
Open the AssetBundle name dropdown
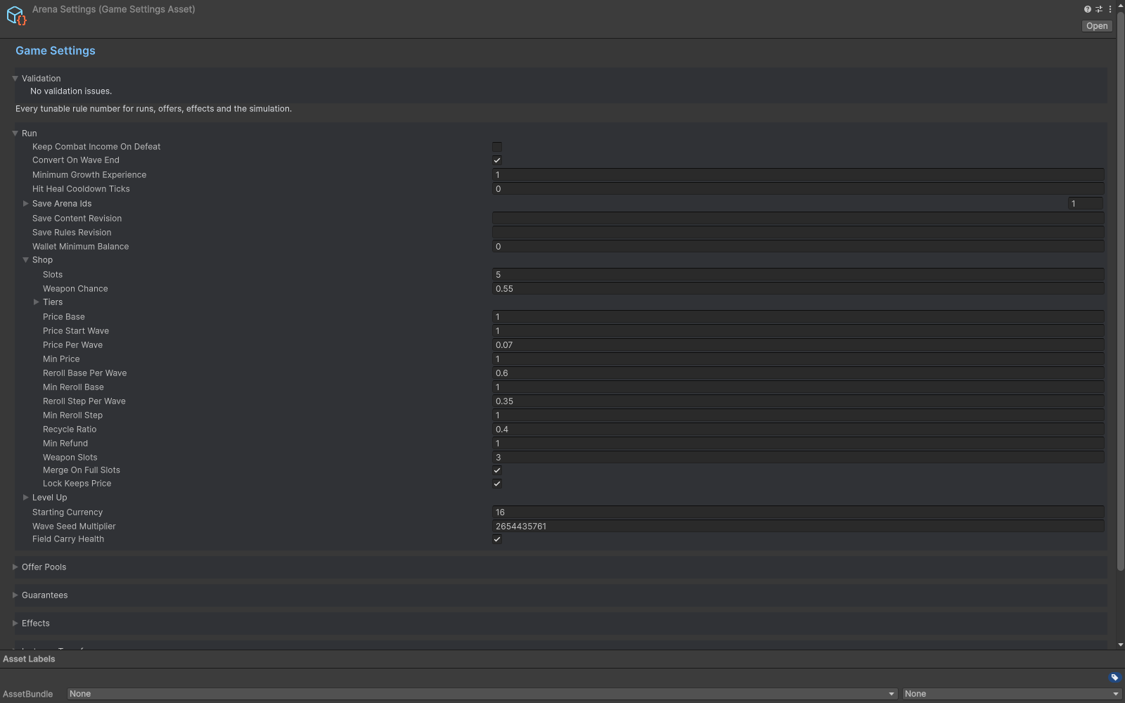(x=482, y=694)
